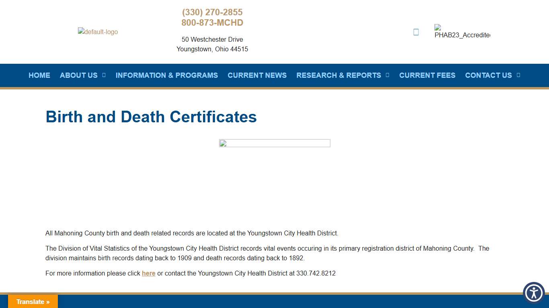
Task: Click the Youngstown City Health District phone 330.742.8212
Action: (x=316, y=273)
